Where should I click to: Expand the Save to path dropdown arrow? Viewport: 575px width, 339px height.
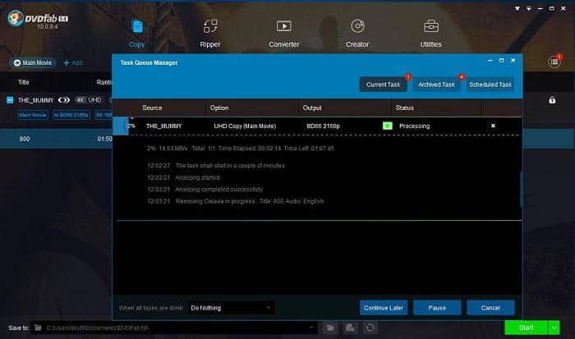[311, 328]
